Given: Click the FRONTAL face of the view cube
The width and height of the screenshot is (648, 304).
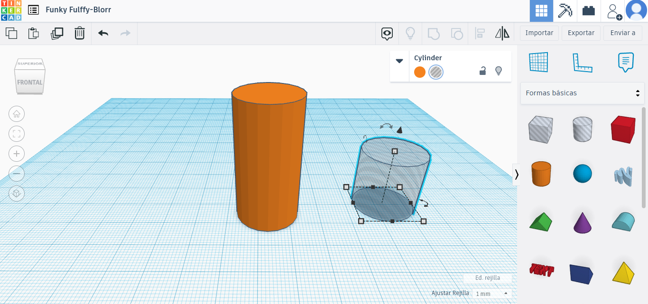Looking at the screenshot, I should (30, 83).
